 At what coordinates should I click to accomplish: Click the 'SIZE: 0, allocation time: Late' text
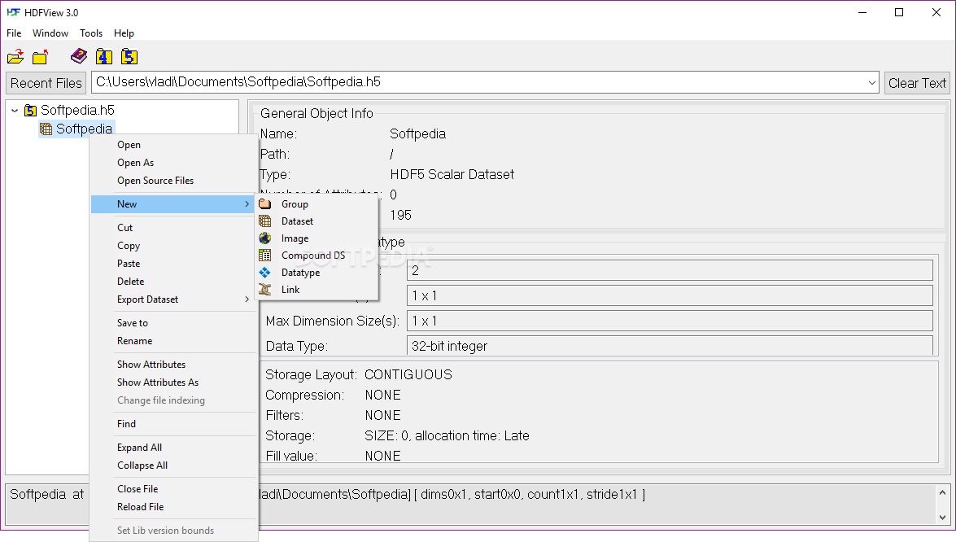pyautogui.click(x=447, y=436)
